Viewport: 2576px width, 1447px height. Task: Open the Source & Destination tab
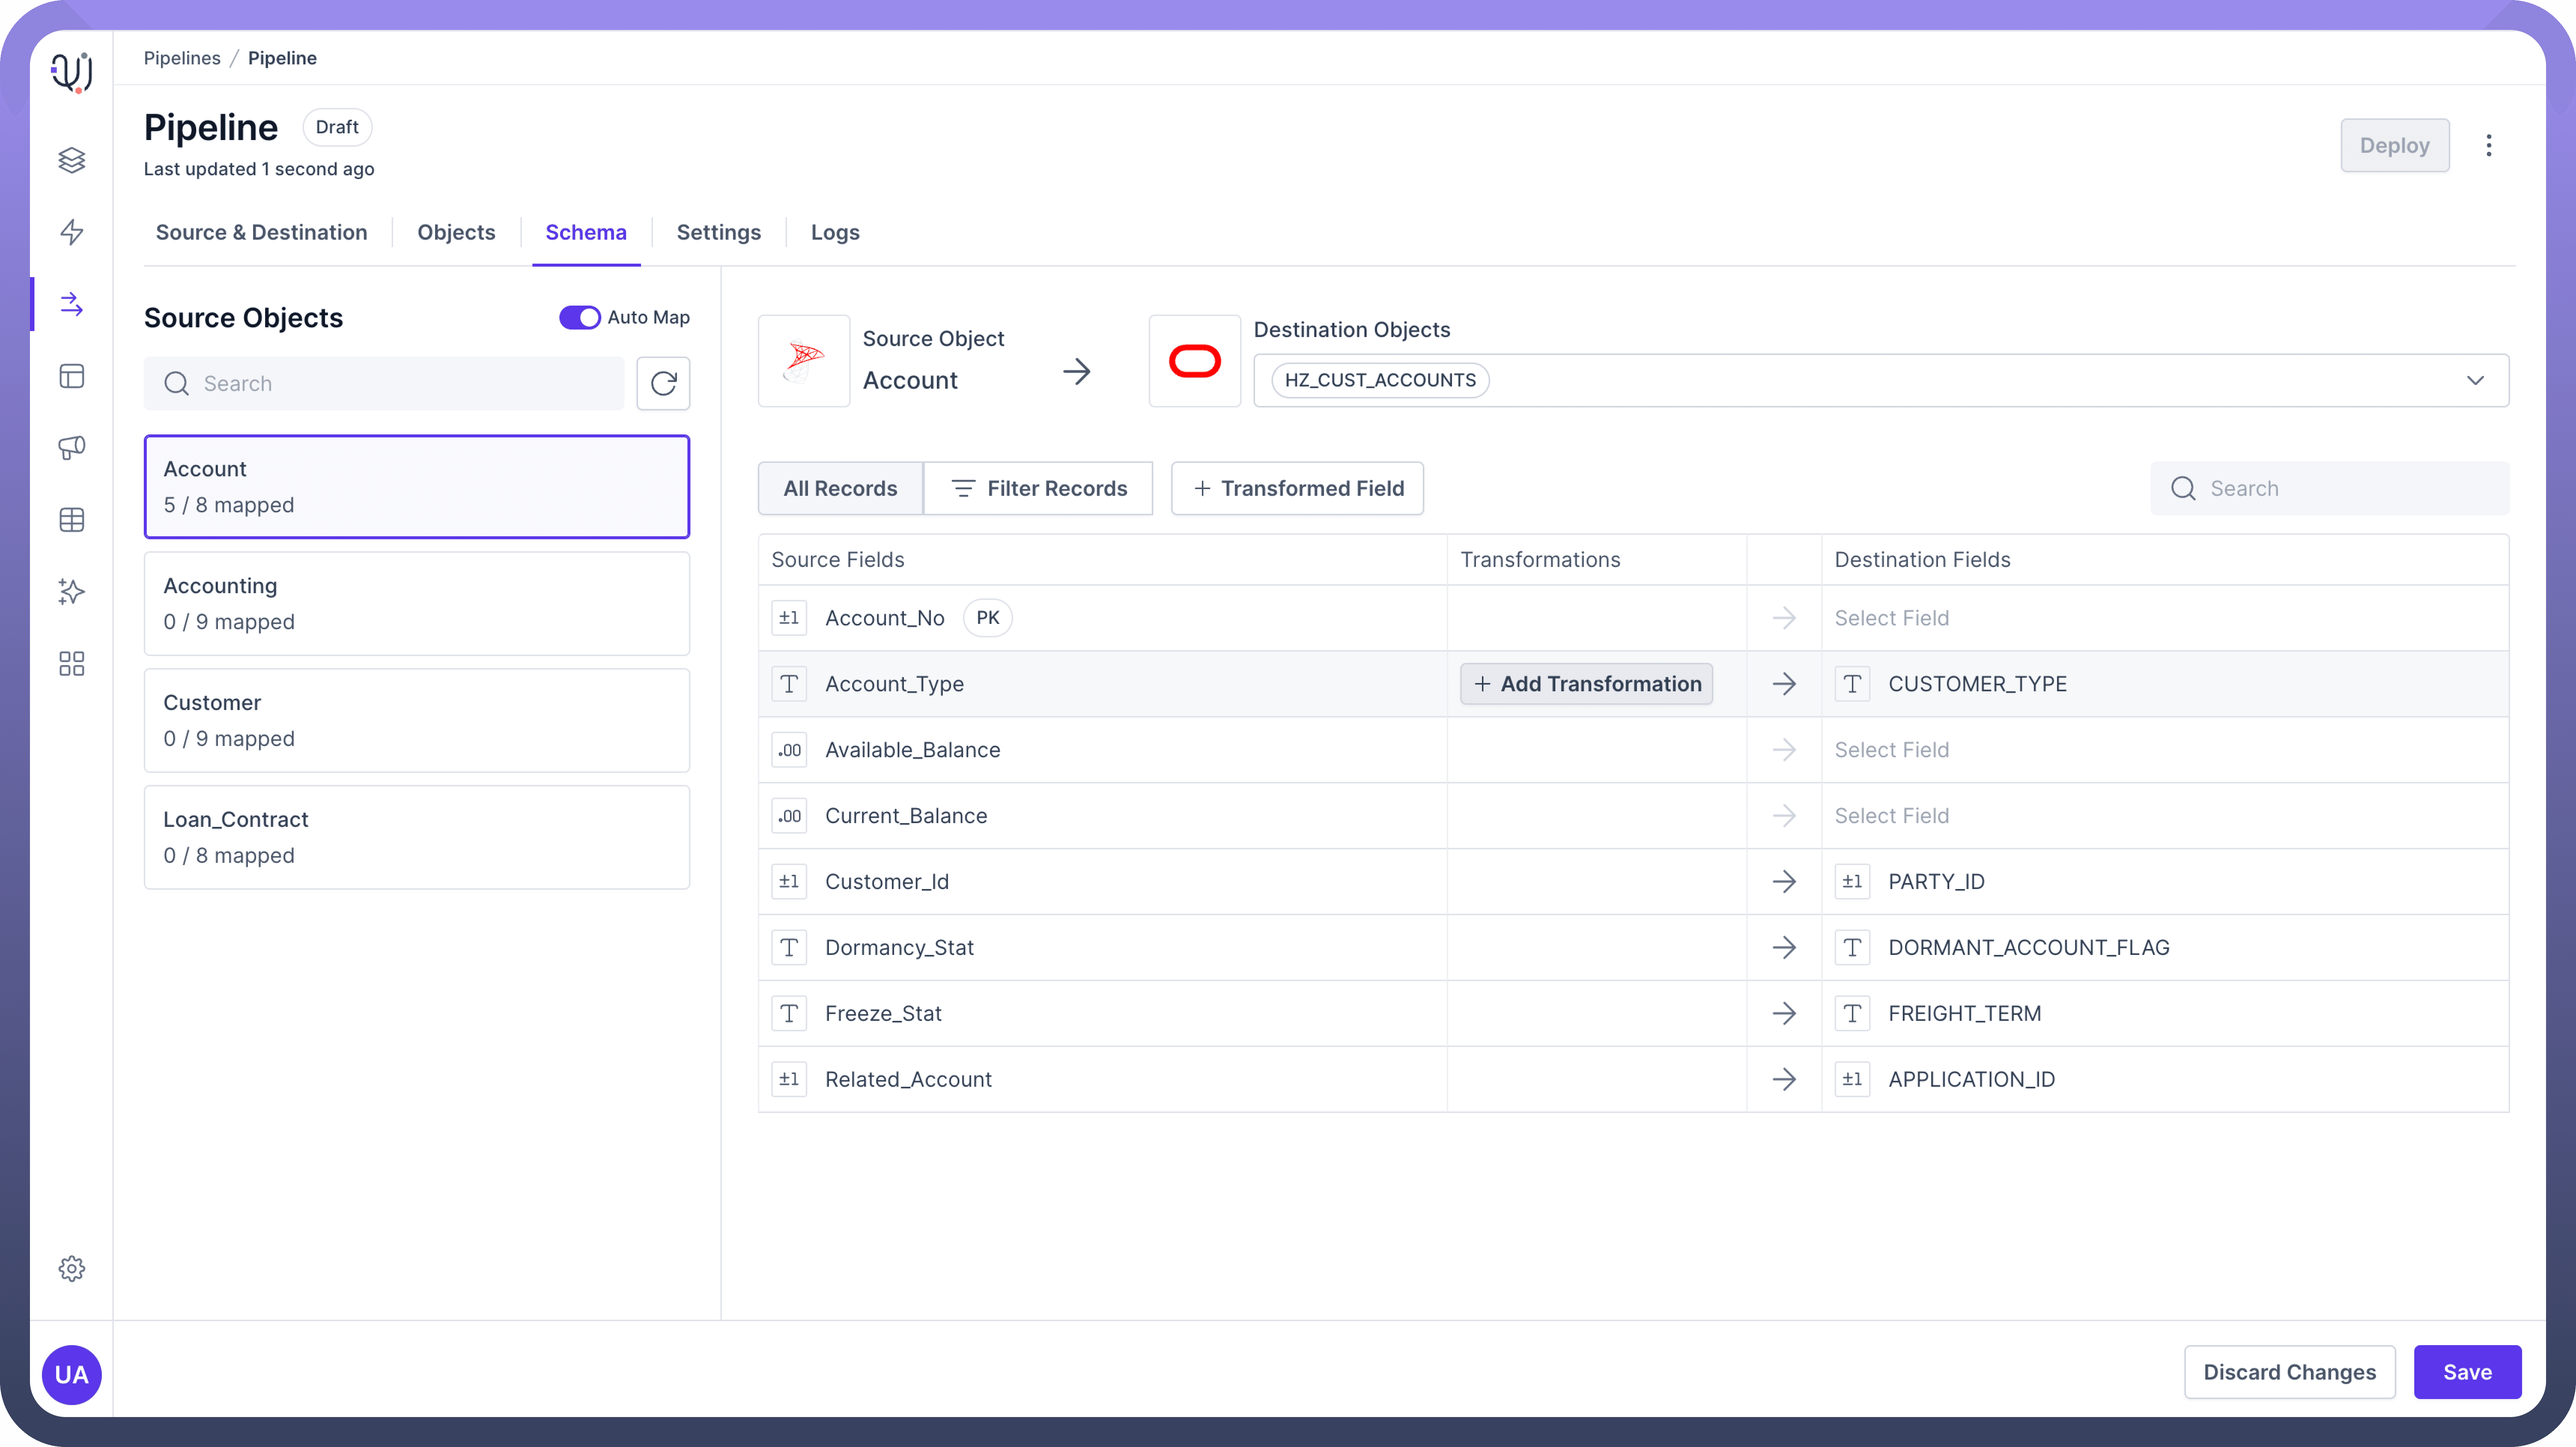(x=261, y=232)
